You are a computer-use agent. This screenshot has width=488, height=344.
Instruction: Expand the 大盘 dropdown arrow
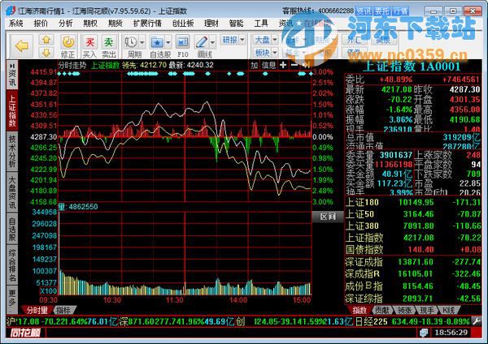(x=275, y=40)
